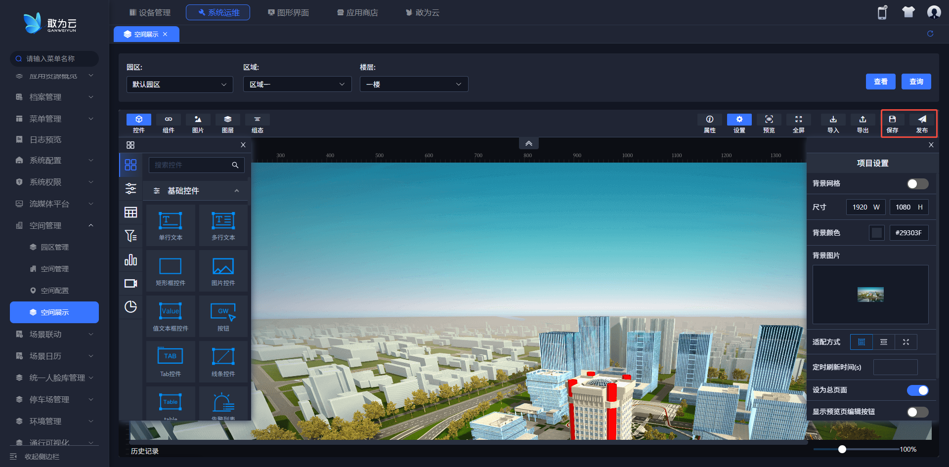Viewport: 949px width, 467px height.
Task: Click the 查看 view button
Action: [x=880, y=82]
